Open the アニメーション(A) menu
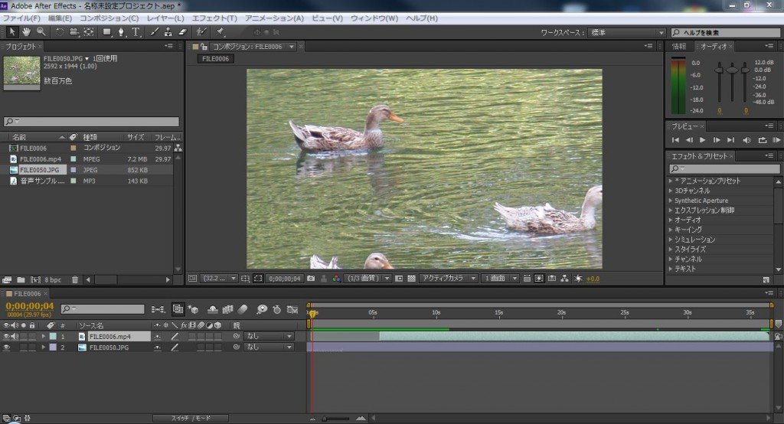This screenshot has width=784, height=424. (274, 18)
